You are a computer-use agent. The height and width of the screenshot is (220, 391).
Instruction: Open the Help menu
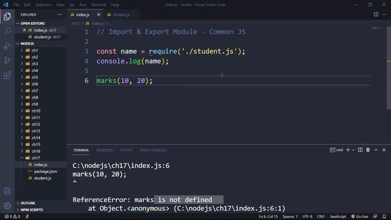tap(115, 5)
